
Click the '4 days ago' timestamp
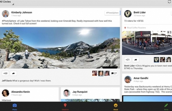[x=138, y=81]
